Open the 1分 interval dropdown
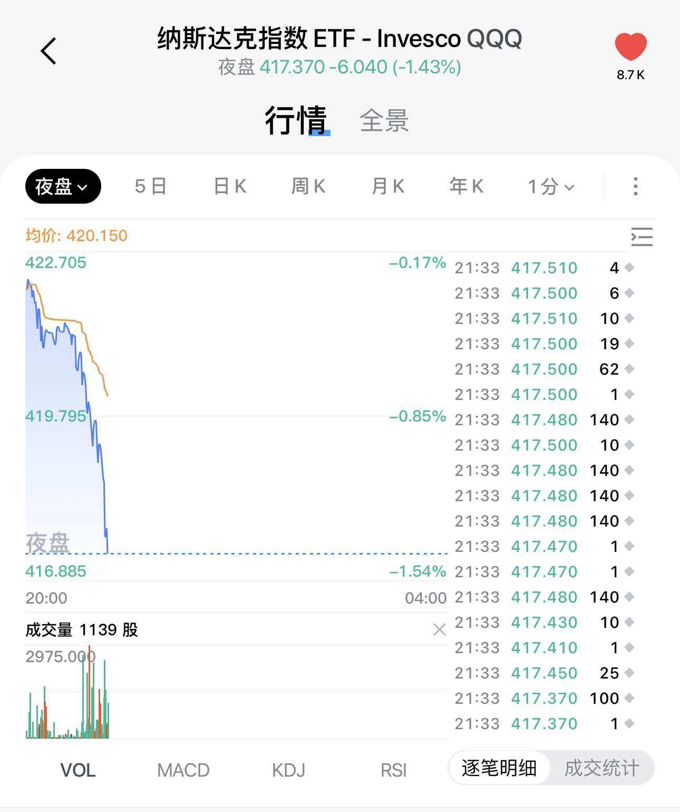680x812 pixels. 551,186
